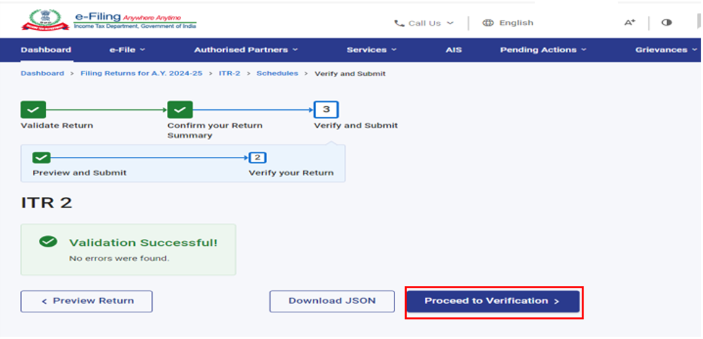Download the return as JSON
This screenshot has height=339, width=703.
pyautogui.click(x=331, y=301)
